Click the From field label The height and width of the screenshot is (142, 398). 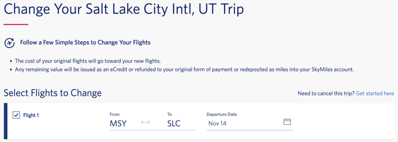pos(114,114)
